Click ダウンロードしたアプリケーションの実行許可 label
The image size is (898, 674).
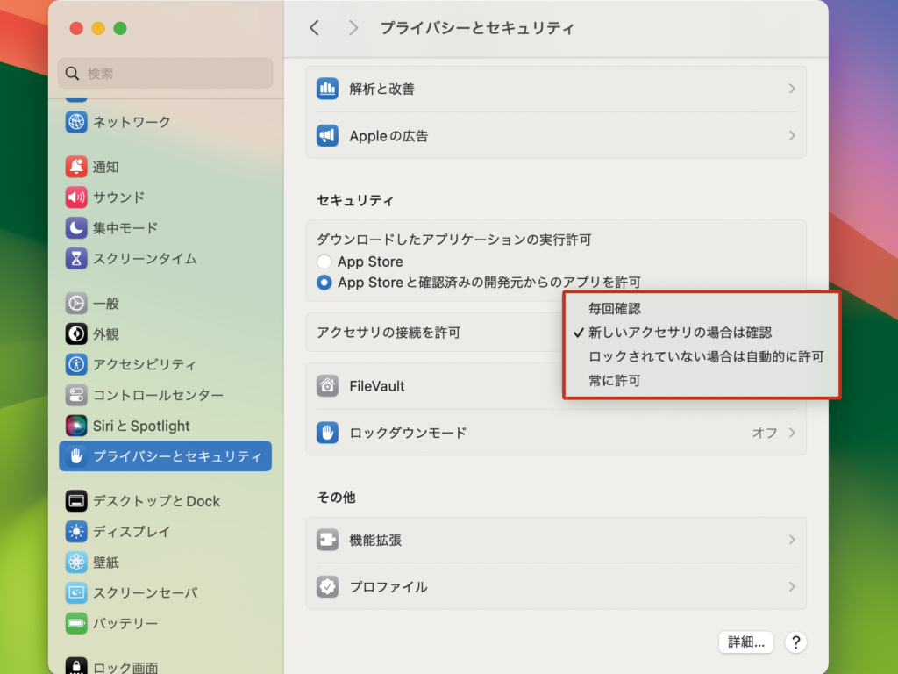453,240
